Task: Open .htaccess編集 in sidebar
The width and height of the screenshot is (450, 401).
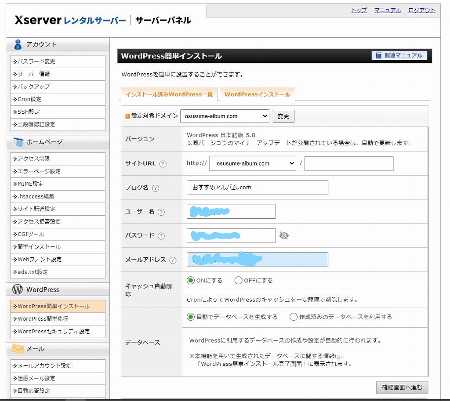Action: (x=58, y=196)
